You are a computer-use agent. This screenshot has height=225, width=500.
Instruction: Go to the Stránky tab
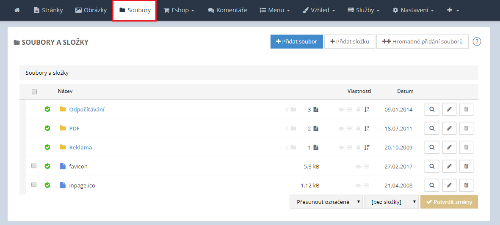point(48,10)
